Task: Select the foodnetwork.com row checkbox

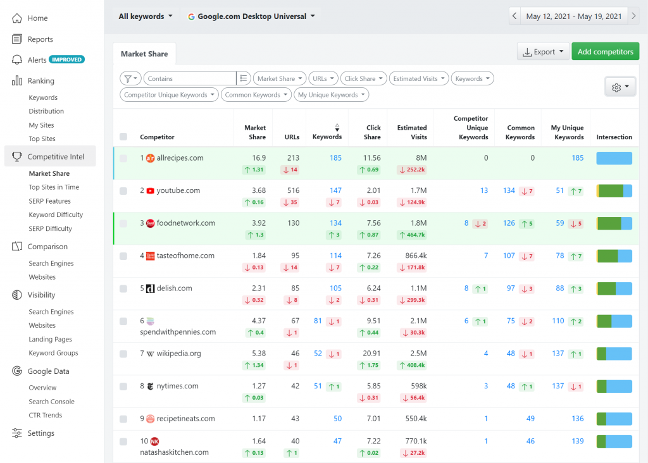Action: [123, 223]
